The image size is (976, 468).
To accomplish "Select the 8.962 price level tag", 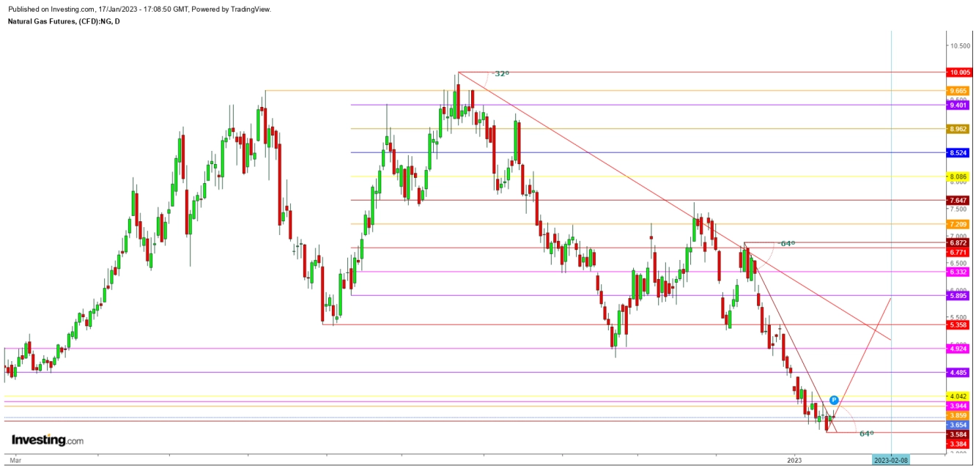I will coord(959,129).
